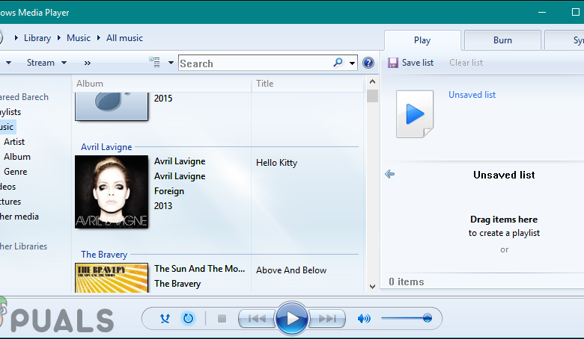Image resolution: width=584 pixels, height=339 pixels.
Task: Select The Bravery album cover
Action: [112, 278]
